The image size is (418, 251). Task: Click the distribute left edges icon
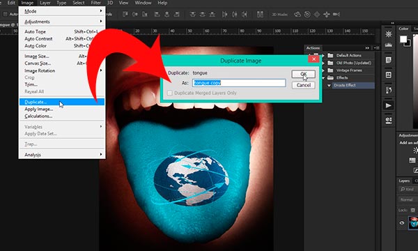(225, 14)
